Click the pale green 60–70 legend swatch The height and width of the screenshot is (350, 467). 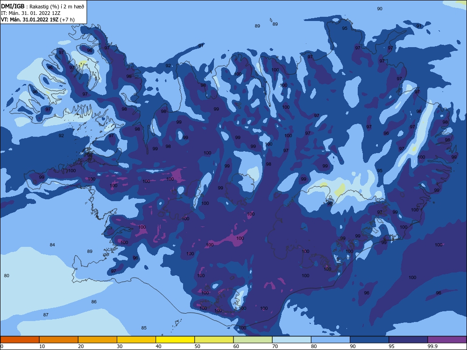click(253, 340)
